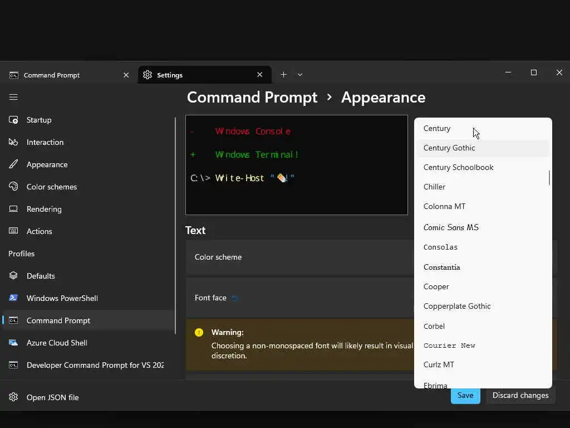
Task: Choose Courier New font
Action: click(x=483, y=346)
